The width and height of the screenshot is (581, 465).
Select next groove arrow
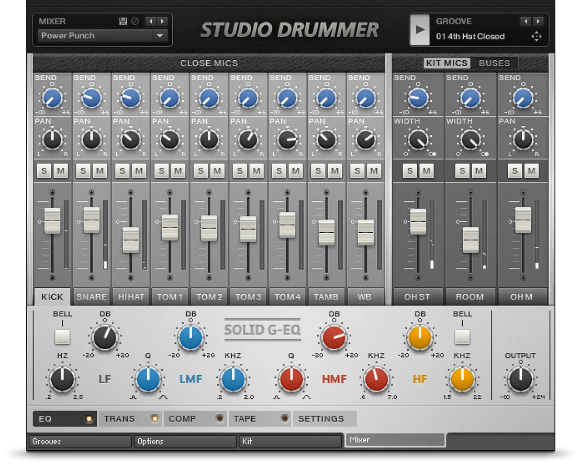pyautogui.click(x=538, y=21)
